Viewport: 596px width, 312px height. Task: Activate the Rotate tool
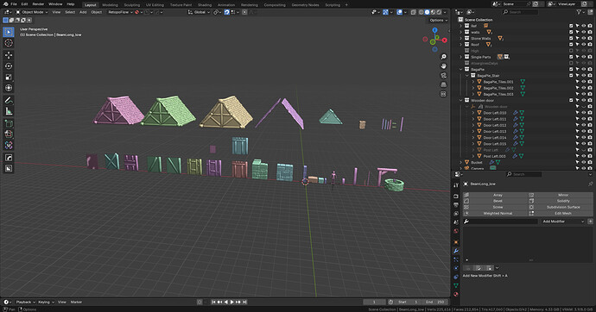[9, 66]
